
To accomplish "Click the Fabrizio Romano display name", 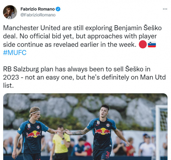I will coord(37,9).
